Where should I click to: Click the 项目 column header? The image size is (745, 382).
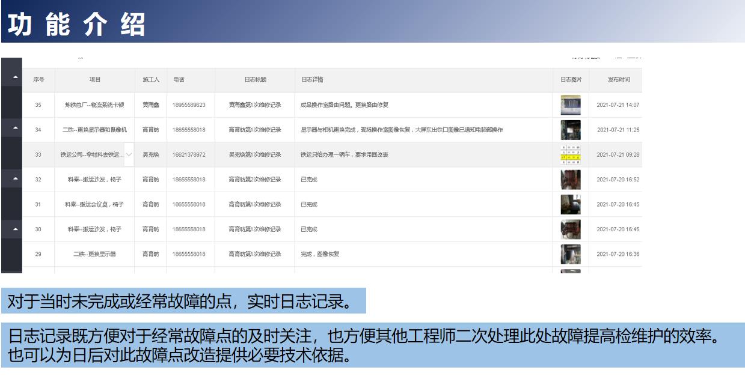94,80
